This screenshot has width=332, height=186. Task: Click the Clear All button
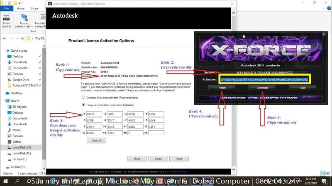[x=96, y=141]
